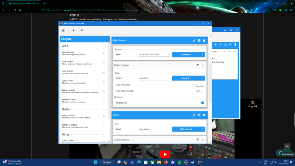This screenshot has width=295, height=166.
Task: Activate profile play icon in background UCR window
Action: point(216,45)
